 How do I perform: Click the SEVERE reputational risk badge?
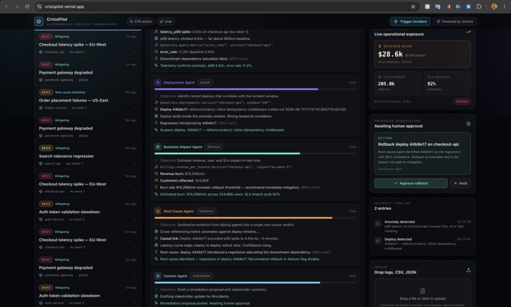pos(462,101)
